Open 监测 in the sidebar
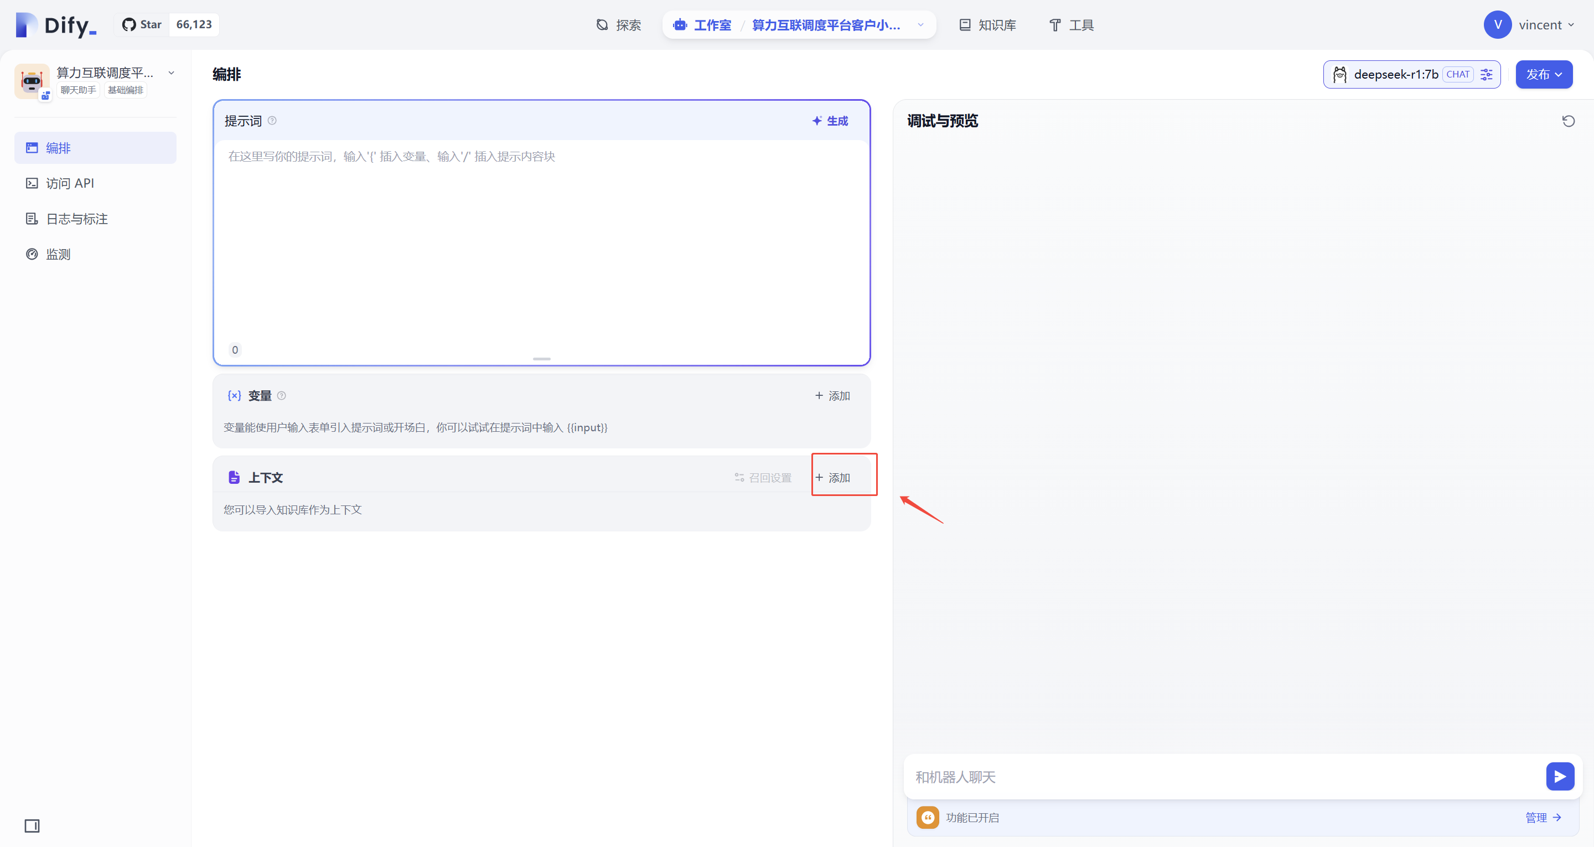Image resolution: width=1594 pixels, height=847 pixels. click(x=95, y=254)
